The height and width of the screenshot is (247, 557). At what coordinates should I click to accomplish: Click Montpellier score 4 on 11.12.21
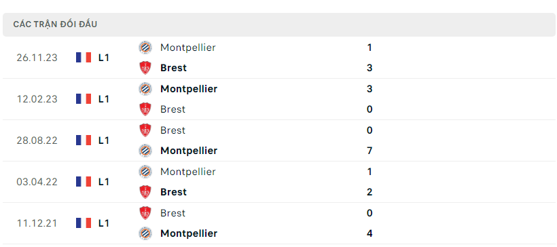tap(370, 233)
